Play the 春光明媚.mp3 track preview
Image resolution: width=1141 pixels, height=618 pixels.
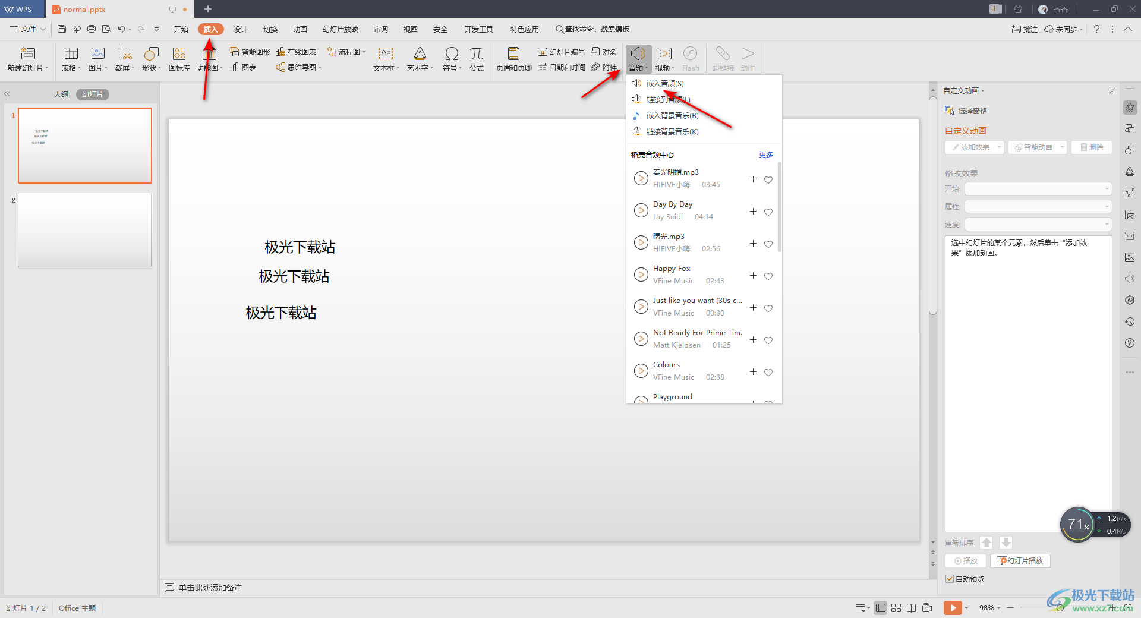pos(641,178)
